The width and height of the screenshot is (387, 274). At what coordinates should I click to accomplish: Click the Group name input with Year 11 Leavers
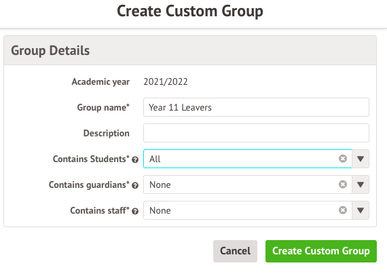click(256, 107)
